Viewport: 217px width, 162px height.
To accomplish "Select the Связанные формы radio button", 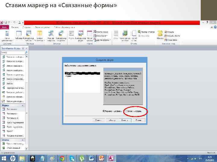I will pyautogui.click(x=126, y=111).
